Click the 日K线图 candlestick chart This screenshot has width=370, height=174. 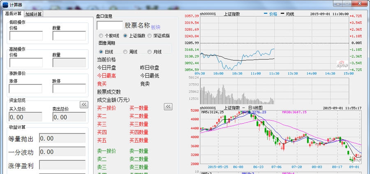click(281, 137)
